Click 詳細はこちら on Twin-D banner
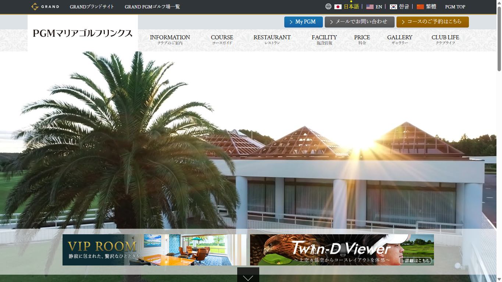 (x=415, y=260)
